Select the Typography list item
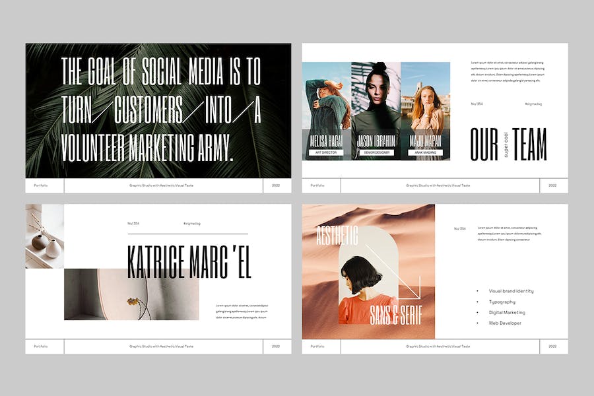 coord(502,302)
